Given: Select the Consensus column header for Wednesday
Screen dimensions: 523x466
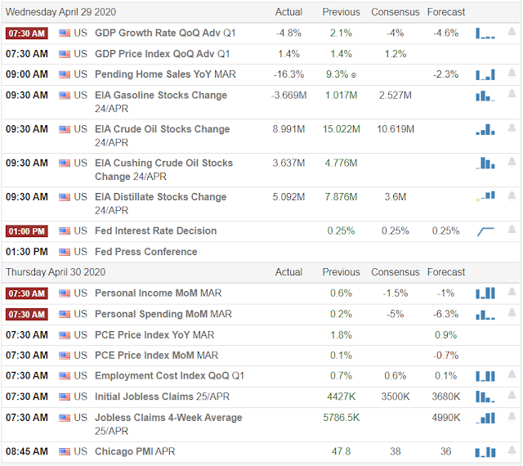Looking at the screenshot, I should (x=396, y=12).
